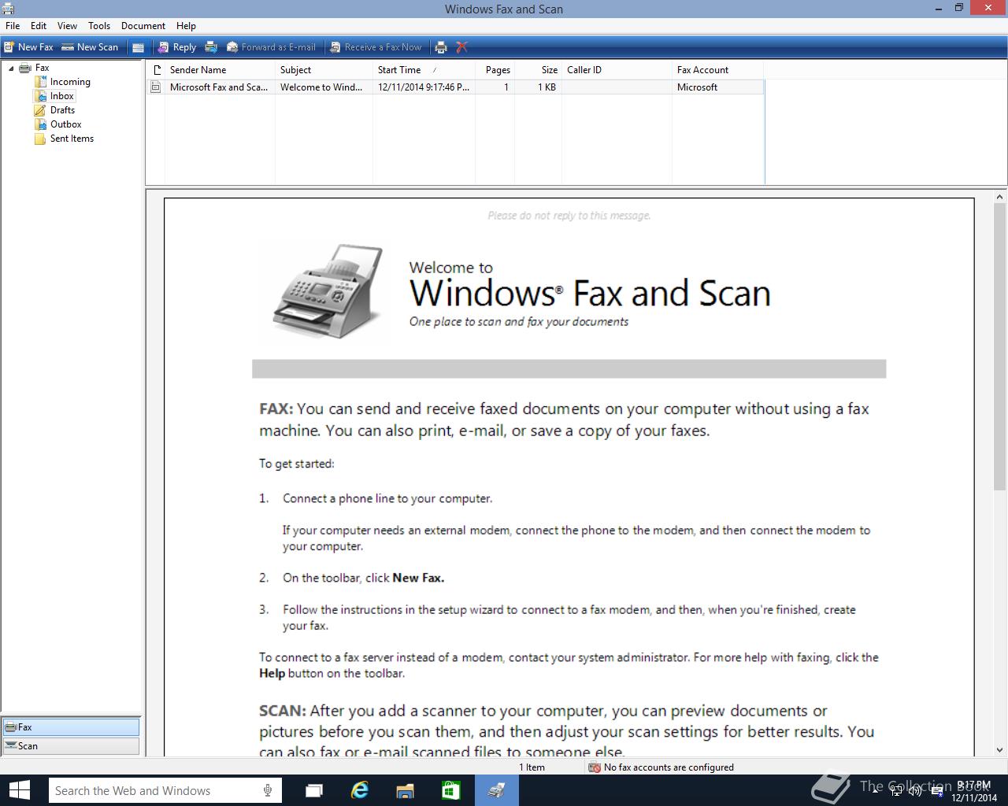Select the Sent Items folder
Screen dimensions: 1008x806
(72, 139)
